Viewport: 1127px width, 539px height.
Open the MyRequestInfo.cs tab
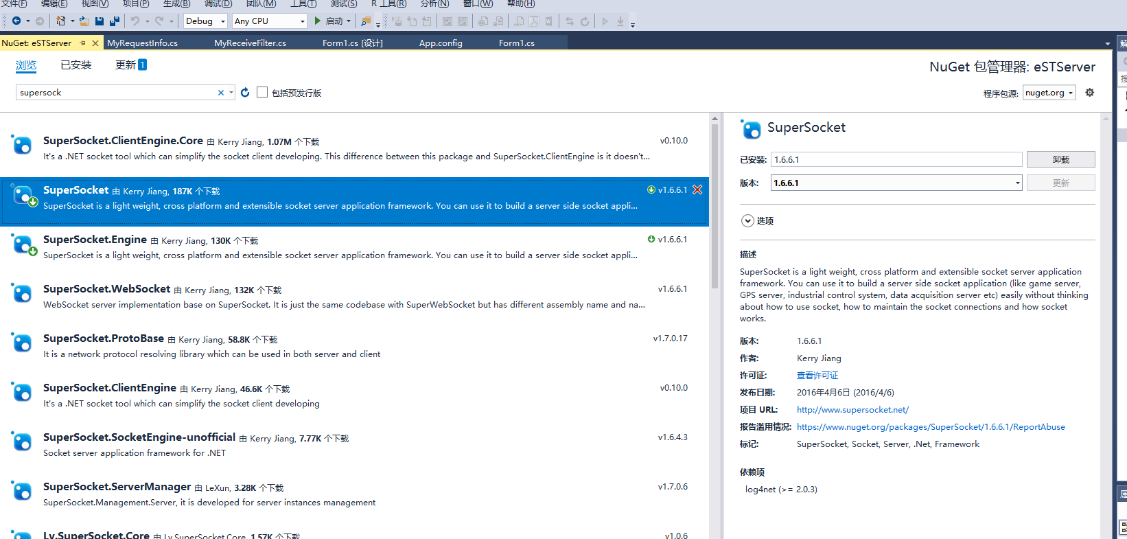pyautogui.click(x=143, y=43)
